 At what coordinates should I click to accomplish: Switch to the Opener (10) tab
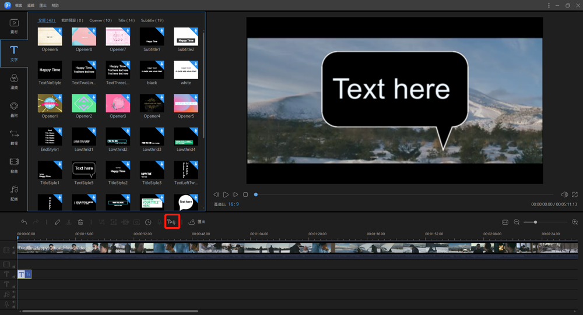click(100, 20)
